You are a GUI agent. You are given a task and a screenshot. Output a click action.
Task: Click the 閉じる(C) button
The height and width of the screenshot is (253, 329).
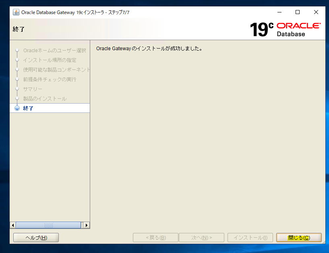pos(299,237)
